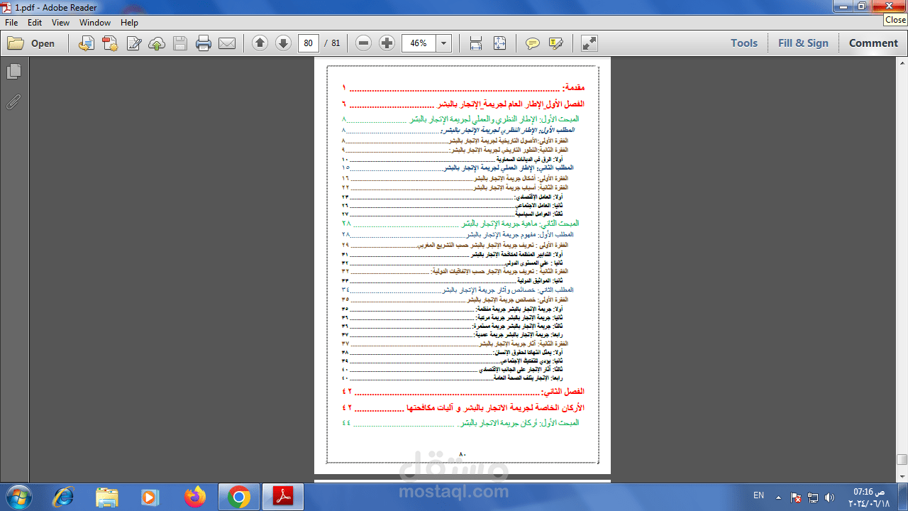Image resolution: width=908 pixels, height=511 pixels.
Task: Open Google Chrome from the taskbar
Action: tap(239, 496)
